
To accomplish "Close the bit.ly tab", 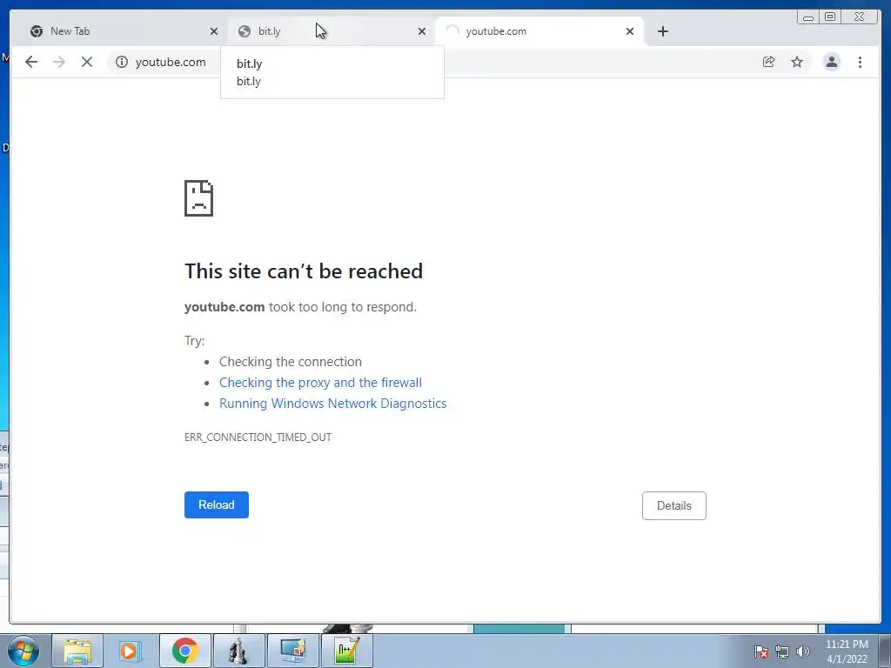I will (x=422, y=31).
